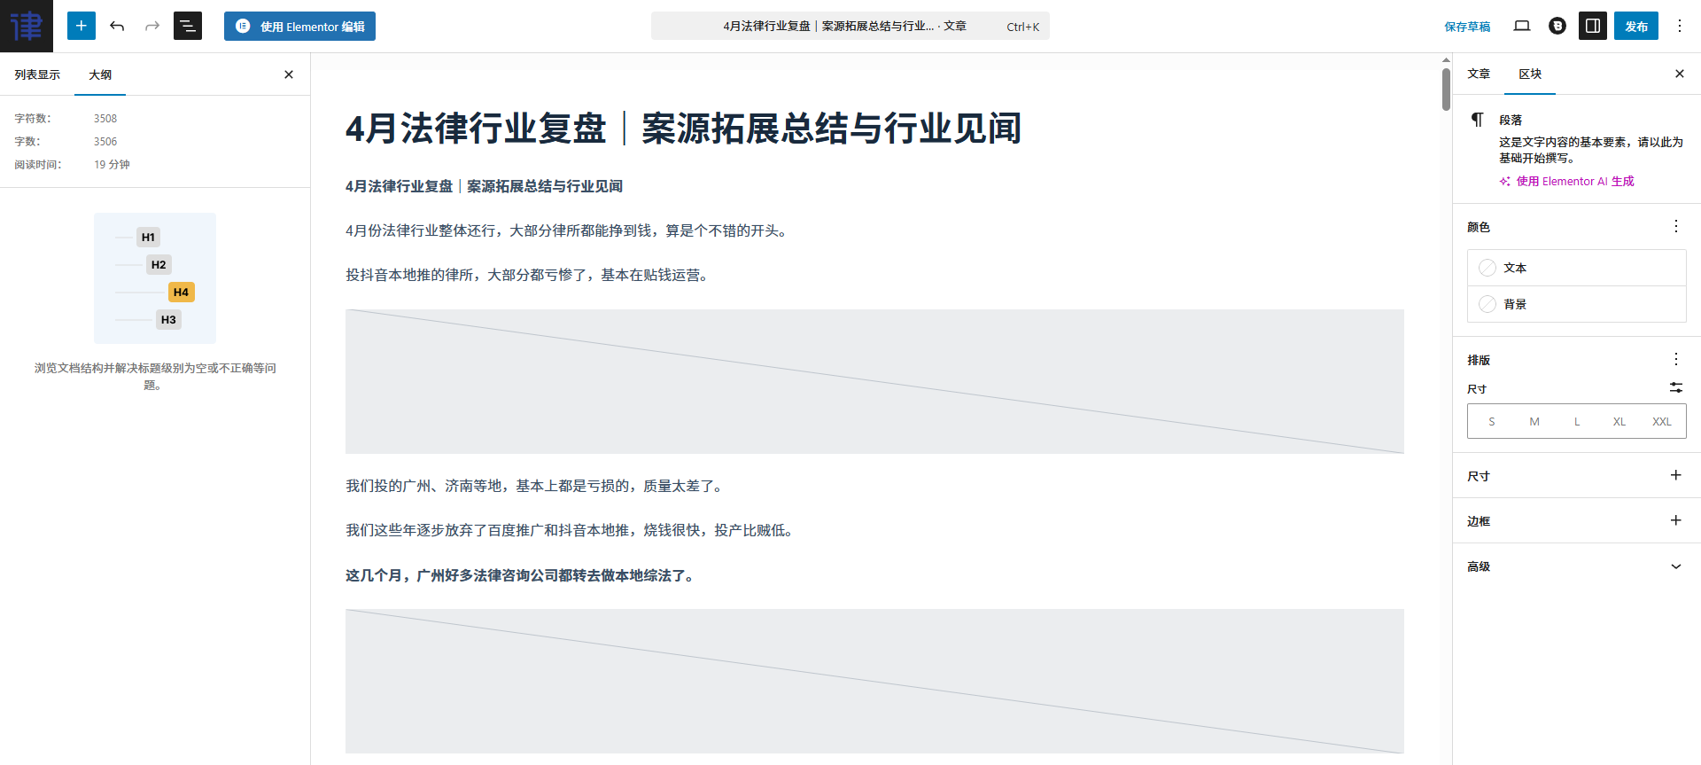Select font size S

click(x=1492, y=422)
